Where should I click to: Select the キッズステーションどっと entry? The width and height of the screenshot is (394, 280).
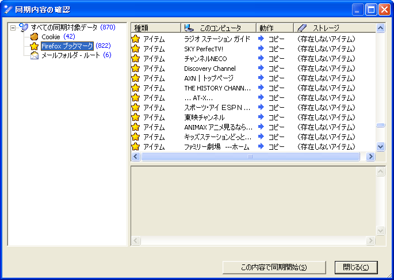pos(218,137)
